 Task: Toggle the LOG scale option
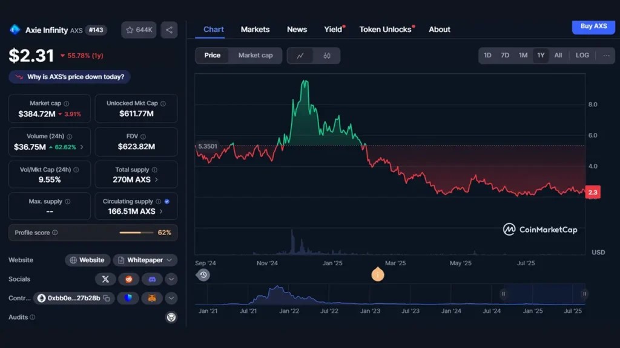pyautogui.click(x=582, y=56)
